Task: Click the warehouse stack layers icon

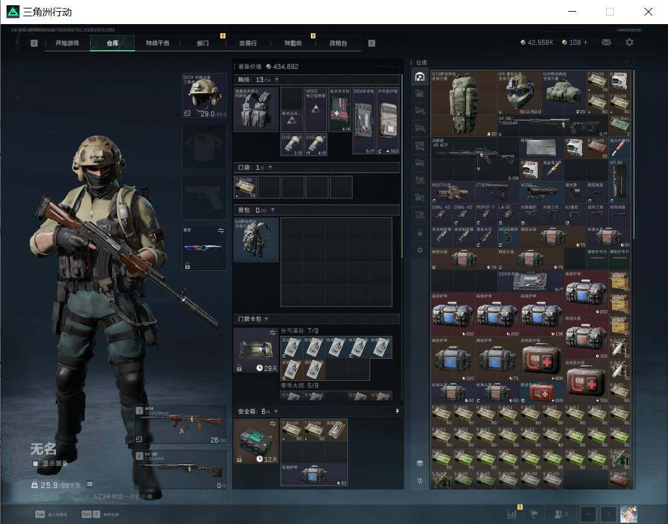Action: 420,463
